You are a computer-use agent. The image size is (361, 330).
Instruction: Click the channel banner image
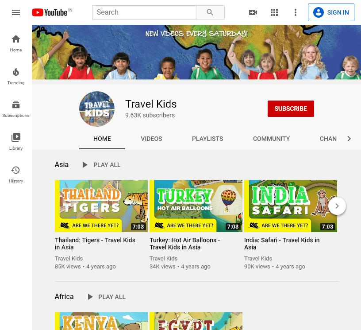[x=196, y=52]
